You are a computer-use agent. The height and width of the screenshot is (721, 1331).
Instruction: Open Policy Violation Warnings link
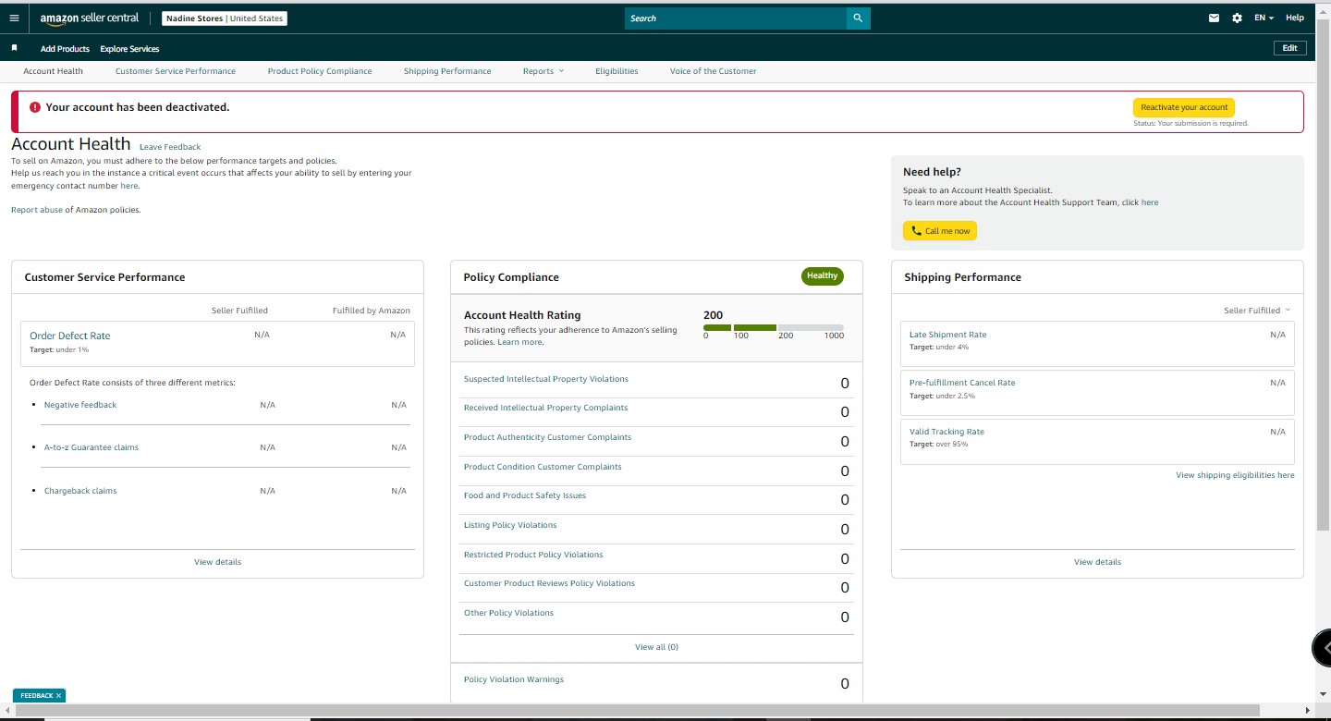click(x=514, y=679)
